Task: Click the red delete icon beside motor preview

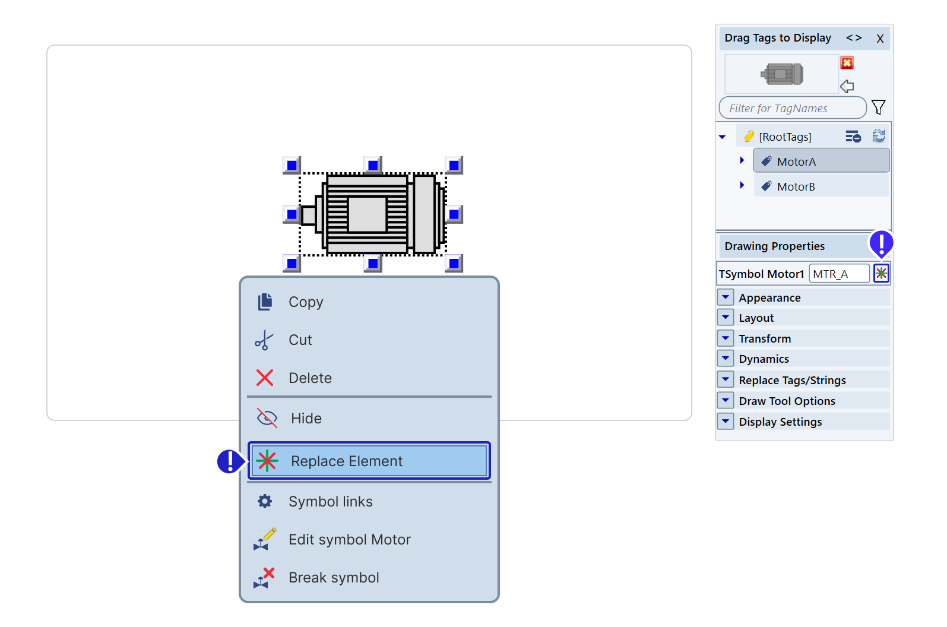Action: [x=847, y=63]
